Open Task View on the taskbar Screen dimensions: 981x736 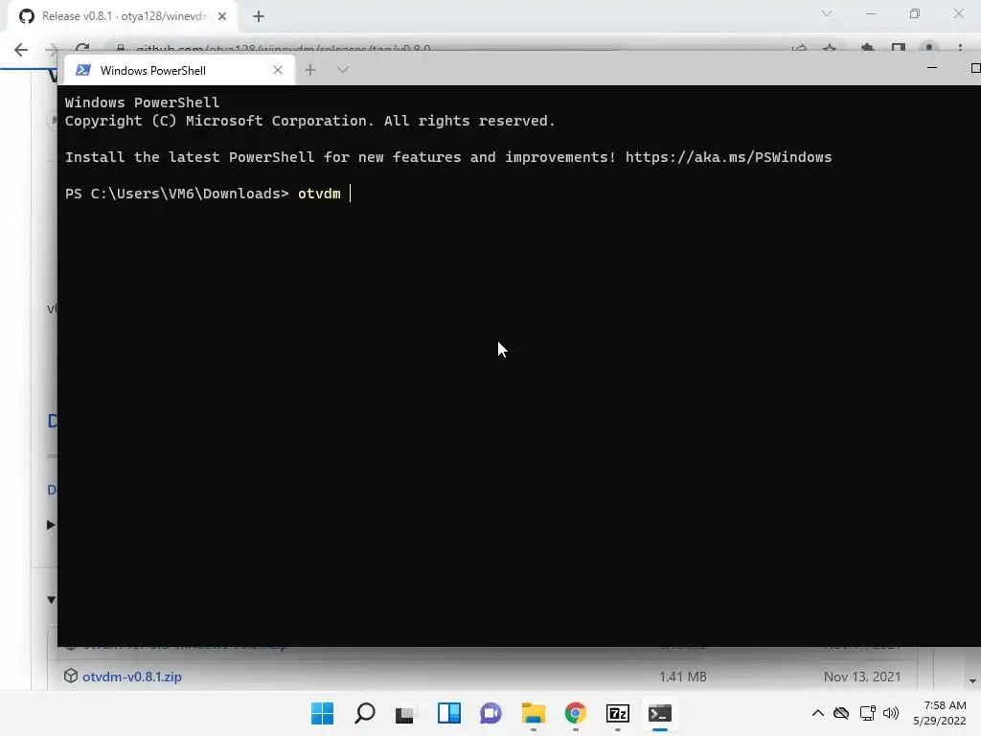point(405,713)
